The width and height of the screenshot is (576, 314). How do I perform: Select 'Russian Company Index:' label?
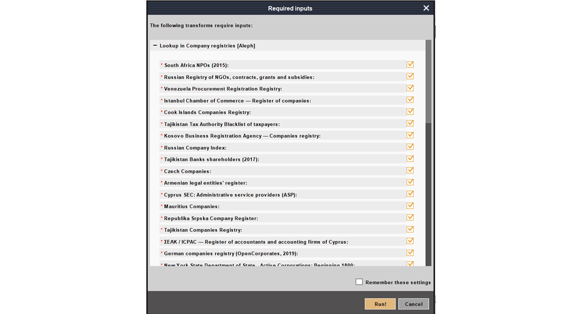[x=195, y=148]
